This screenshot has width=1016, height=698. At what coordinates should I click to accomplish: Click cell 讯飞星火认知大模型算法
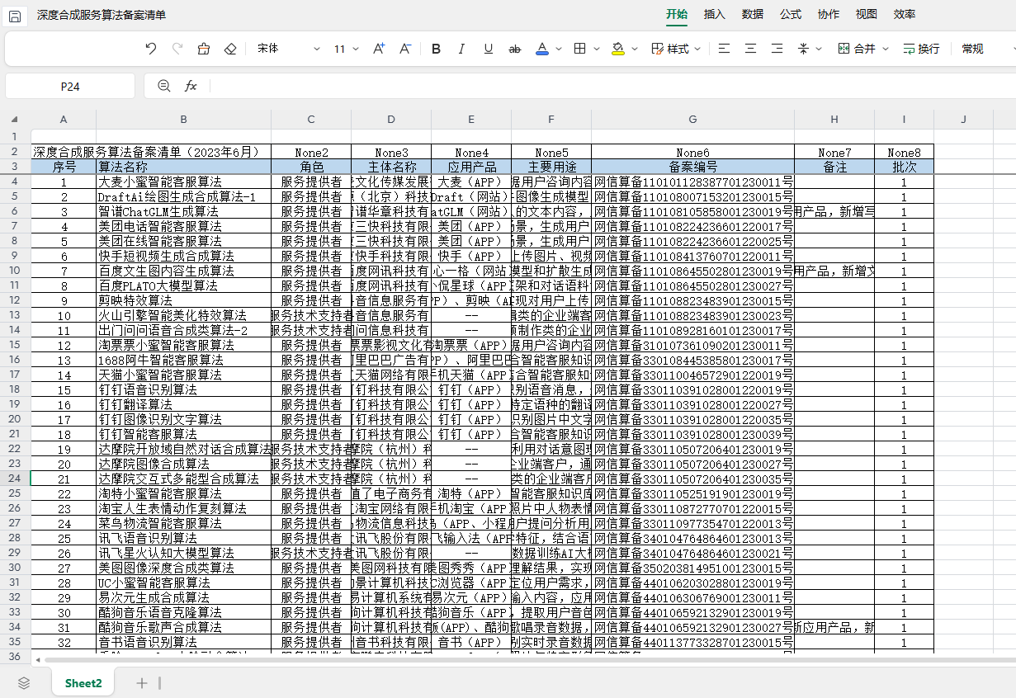(183, 553)
